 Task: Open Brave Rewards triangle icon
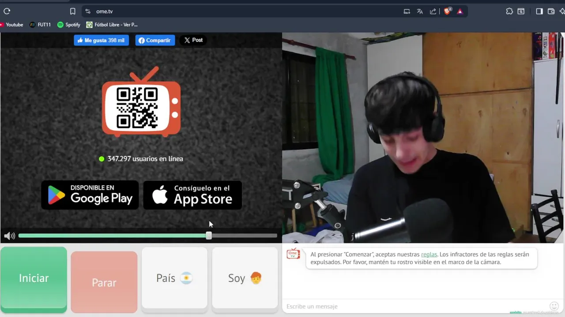pyautogui.click(x=460, y=11)
